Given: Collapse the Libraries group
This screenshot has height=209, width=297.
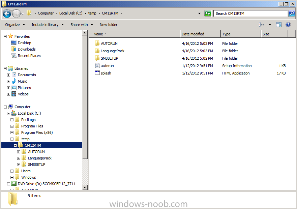Looking at the screenshot, I should (x=5, y=68).
